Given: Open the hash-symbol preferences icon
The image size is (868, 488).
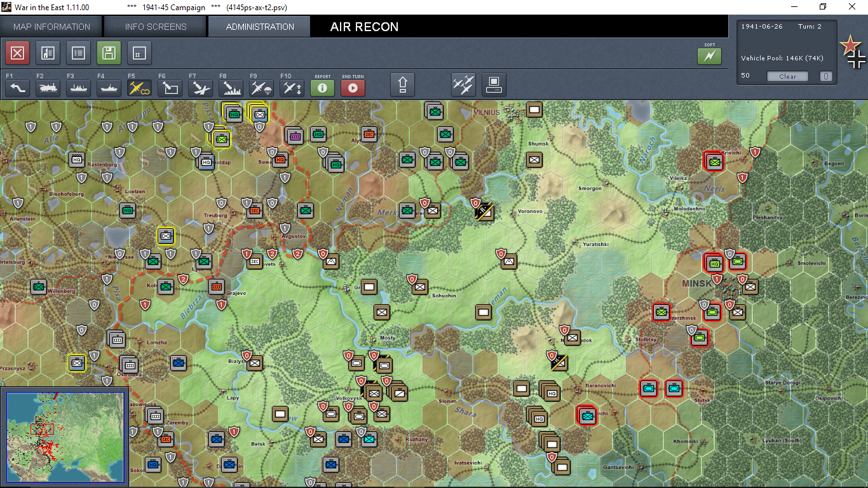Looking at the screenshot, I should (139, 53).
